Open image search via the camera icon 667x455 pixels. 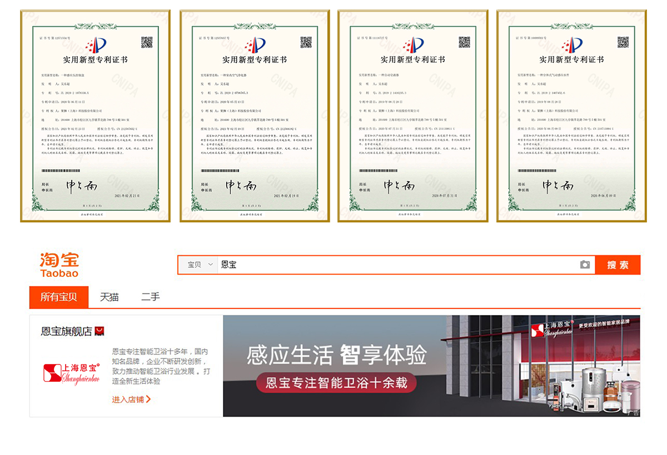click(x=585, y=265)
